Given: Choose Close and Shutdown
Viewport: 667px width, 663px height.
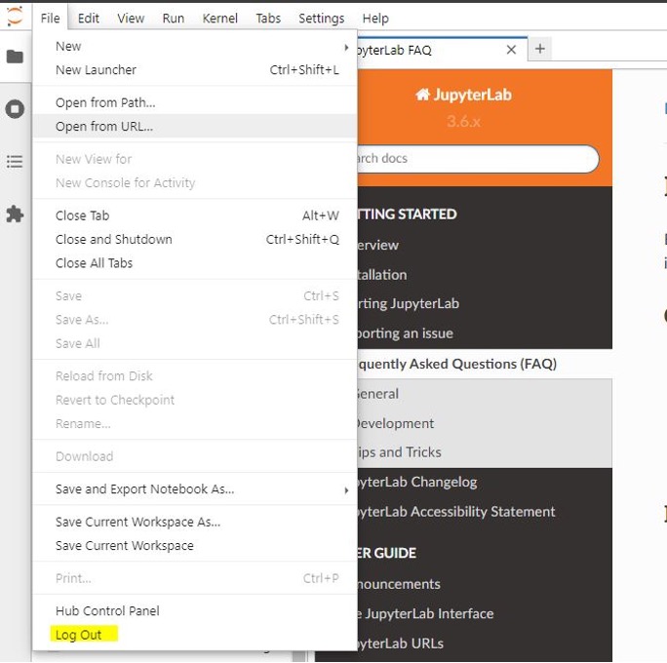Looking at the screenshot, I should [x=195, y=240].
